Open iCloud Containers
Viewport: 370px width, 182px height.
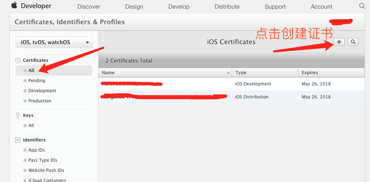tap(47, 180)
